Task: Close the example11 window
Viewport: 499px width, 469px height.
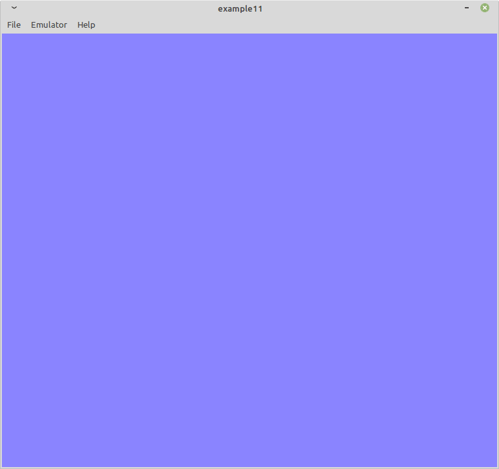Action: click(x=485, y=8)
